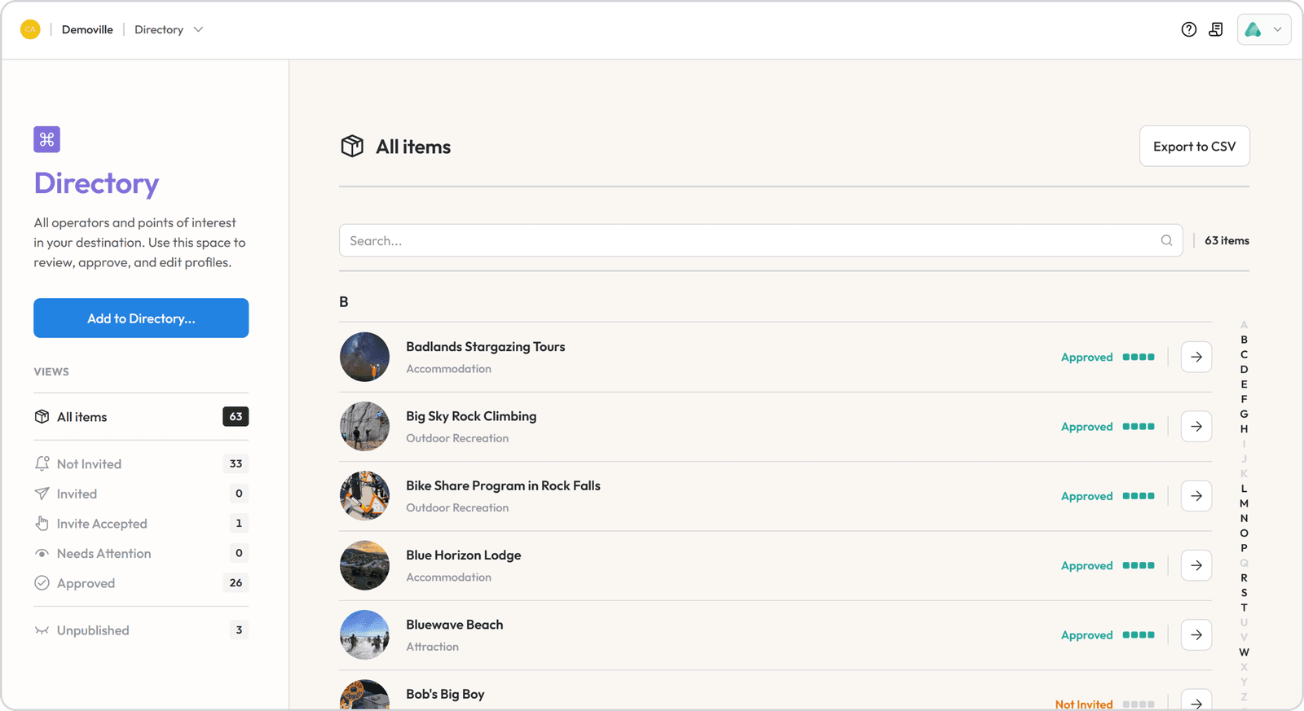This screenshot has height=711, width=1304.
Task: Filter by the Approved view
Action: (x=141, y=583)
